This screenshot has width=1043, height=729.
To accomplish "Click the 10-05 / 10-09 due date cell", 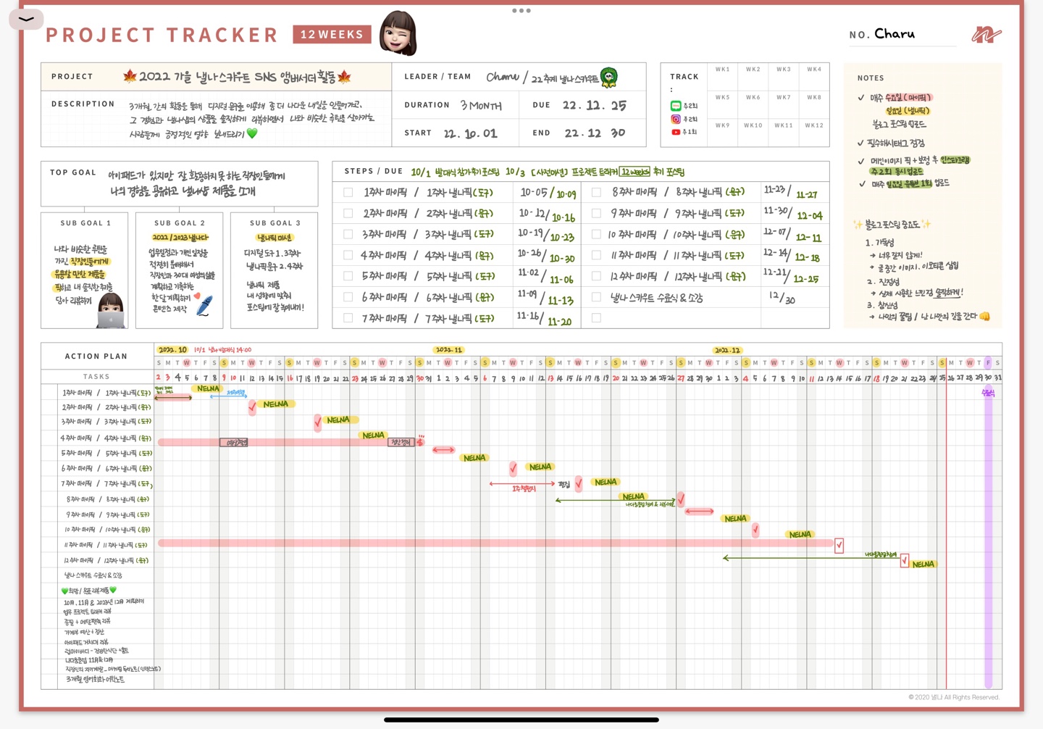I will point(548,193).
